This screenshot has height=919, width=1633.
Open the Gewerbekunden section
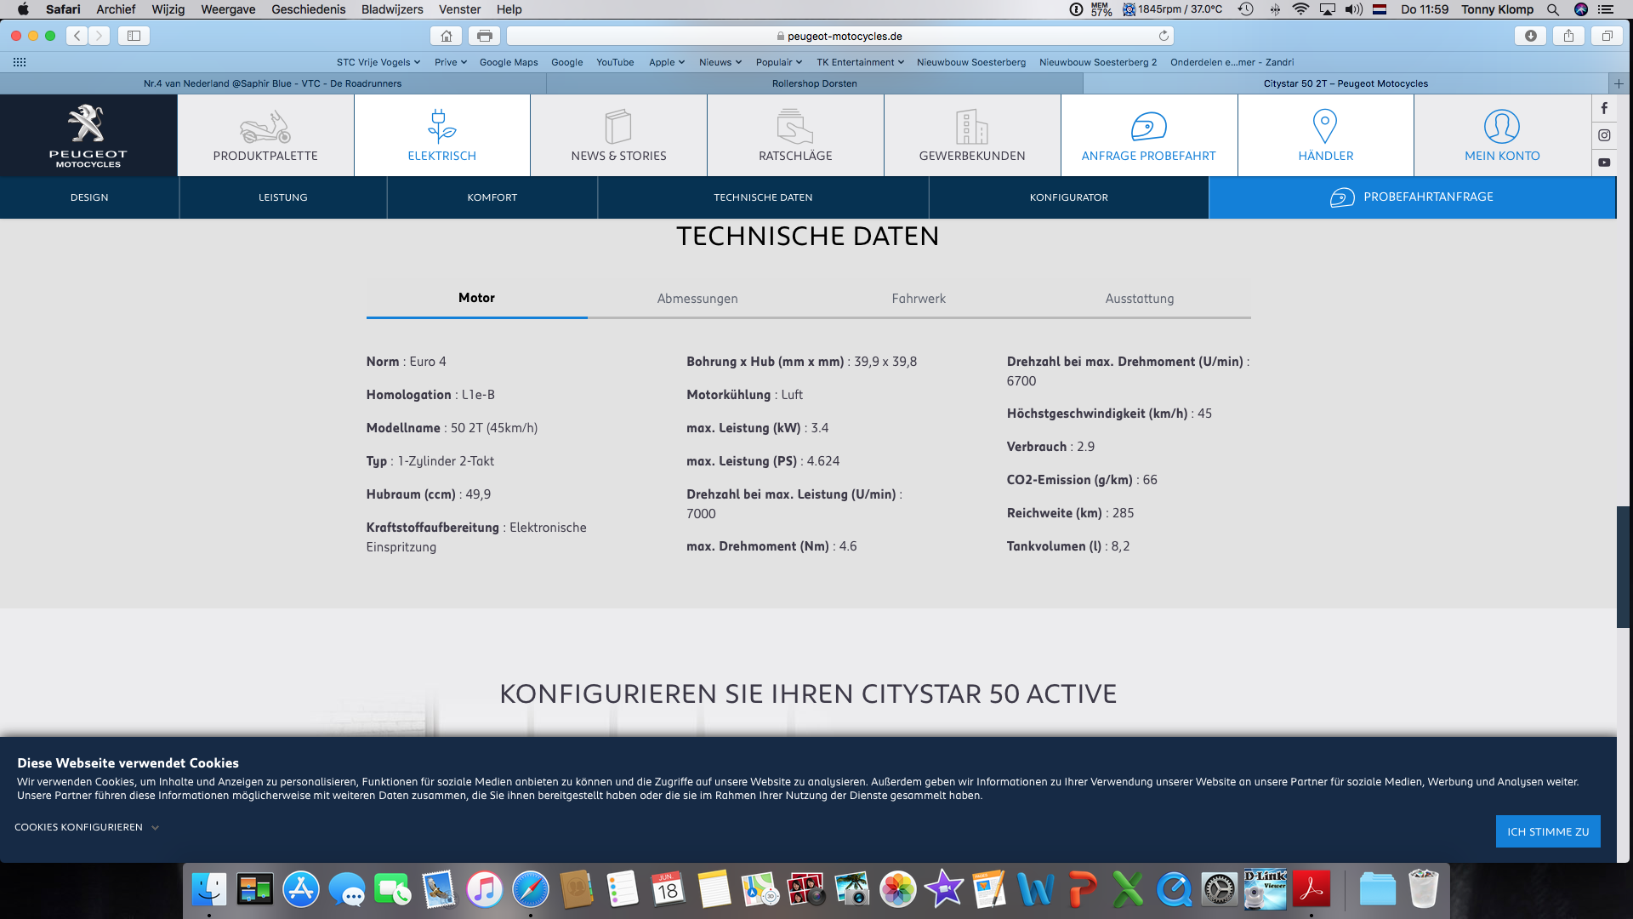click(x=972, y=135)
